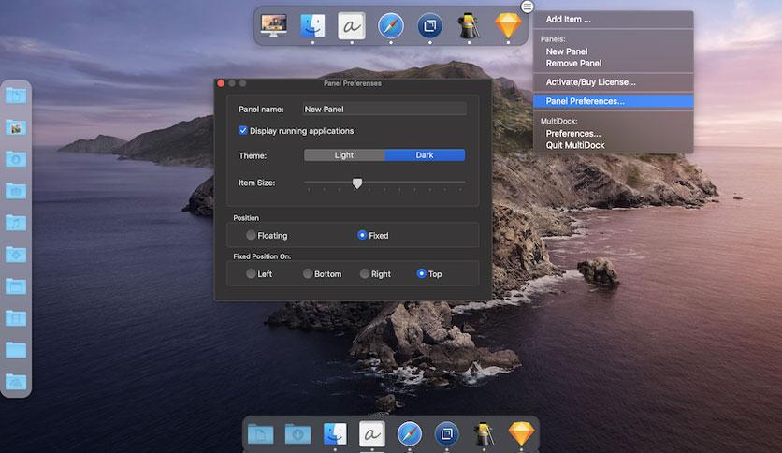Uncheck Display running applications
Viewport: 782px width, 453px height.
coord(243,131)
